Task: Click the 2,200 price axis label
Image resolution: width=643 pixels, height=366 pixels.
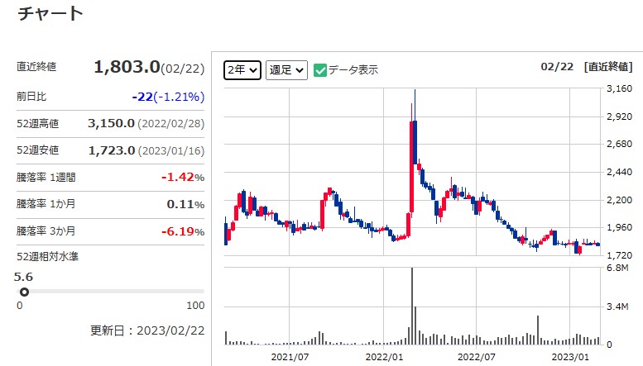Action: [619, 200]
